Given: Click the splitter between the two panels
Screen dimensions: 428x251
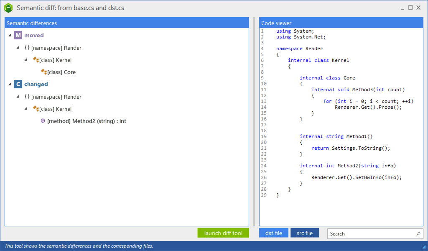Looking at the screenshot, I should click(254, 121).
